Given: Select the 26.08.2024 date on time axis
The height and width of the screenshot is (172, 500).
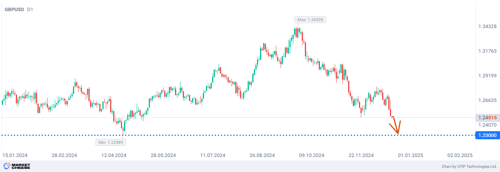Looking at the screenshot, I should tap(262, 155).
